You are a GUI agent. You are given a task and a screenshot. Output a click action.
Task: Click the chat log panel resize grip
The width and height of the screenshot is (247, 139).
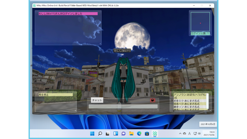coord(100,44)
